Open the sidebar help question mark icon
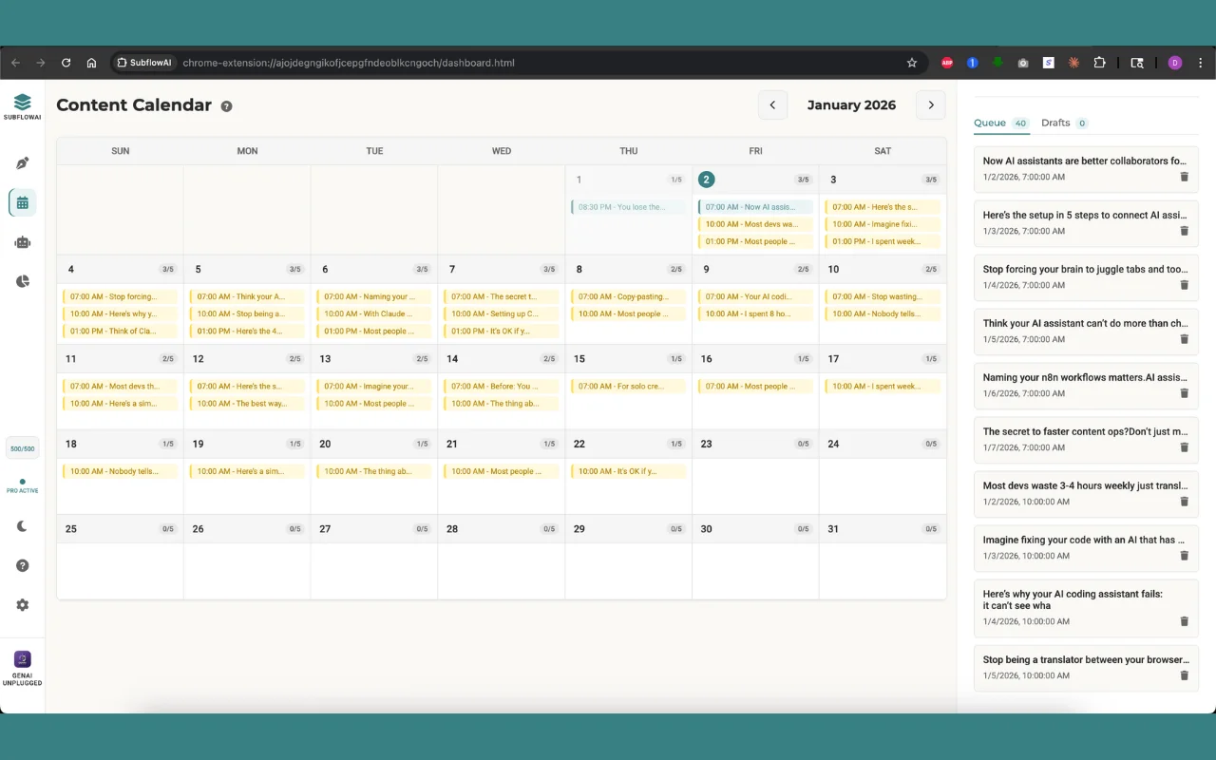The width and height of the screenshot is (1216, 760). (x=23, y=565)
